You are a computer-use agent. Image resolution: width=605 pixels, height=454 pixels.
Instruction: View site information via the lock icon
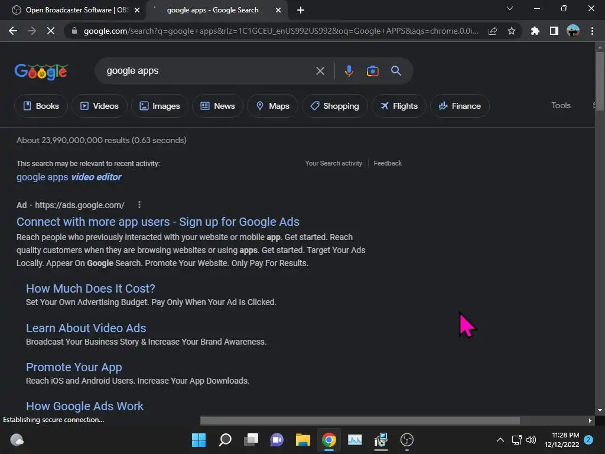click(74, 31)
